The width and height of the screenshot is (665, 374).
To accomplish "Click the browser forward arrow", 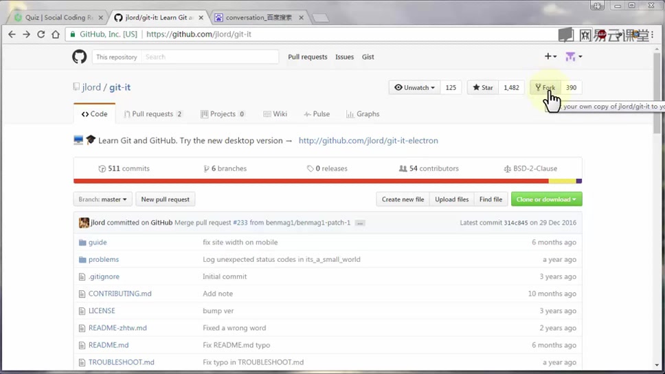I will click(26, 34).
